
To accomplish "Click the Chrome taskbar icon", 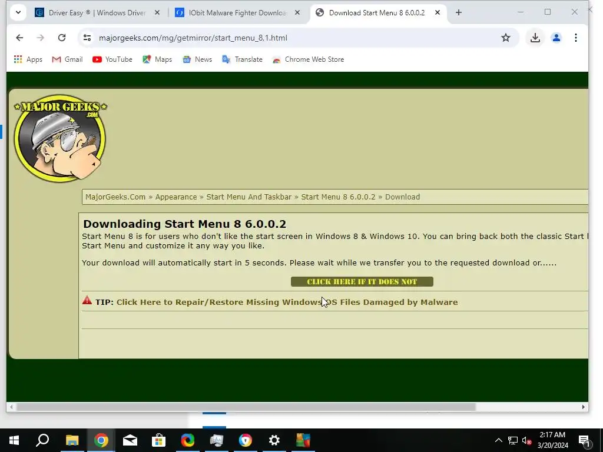I will [101, 440].
